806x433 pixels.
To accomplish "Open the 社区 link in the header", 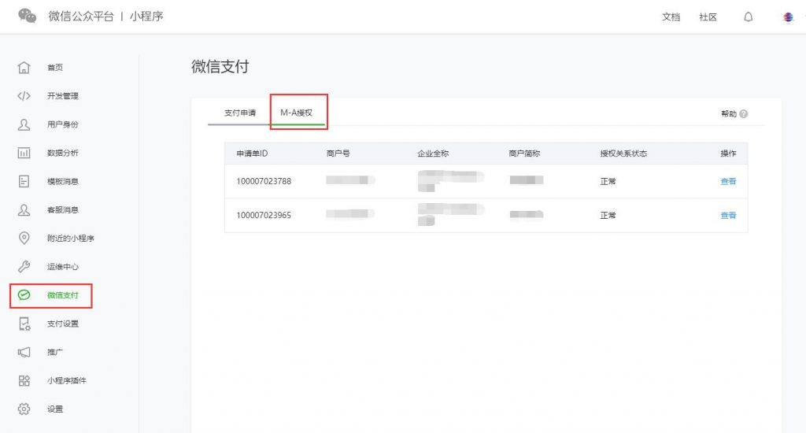I will [x=708, y=17].
